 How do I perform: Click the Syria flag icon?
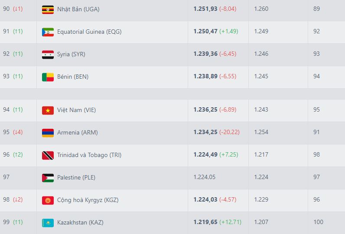pos(48,54)
